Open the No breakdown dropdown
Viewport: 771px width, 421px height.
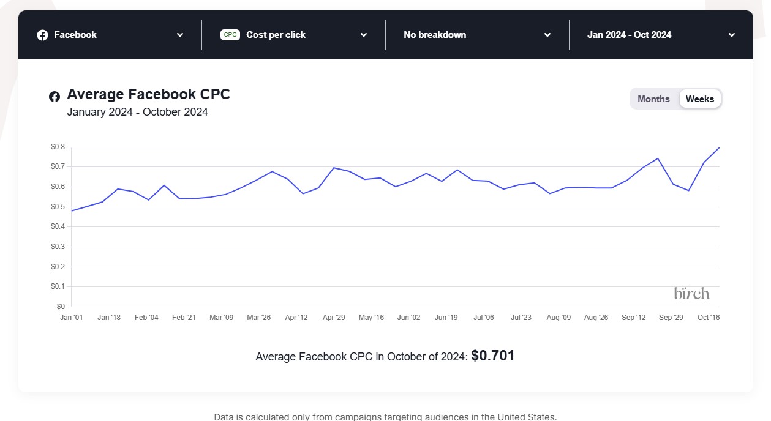click(x=478, y=35)
